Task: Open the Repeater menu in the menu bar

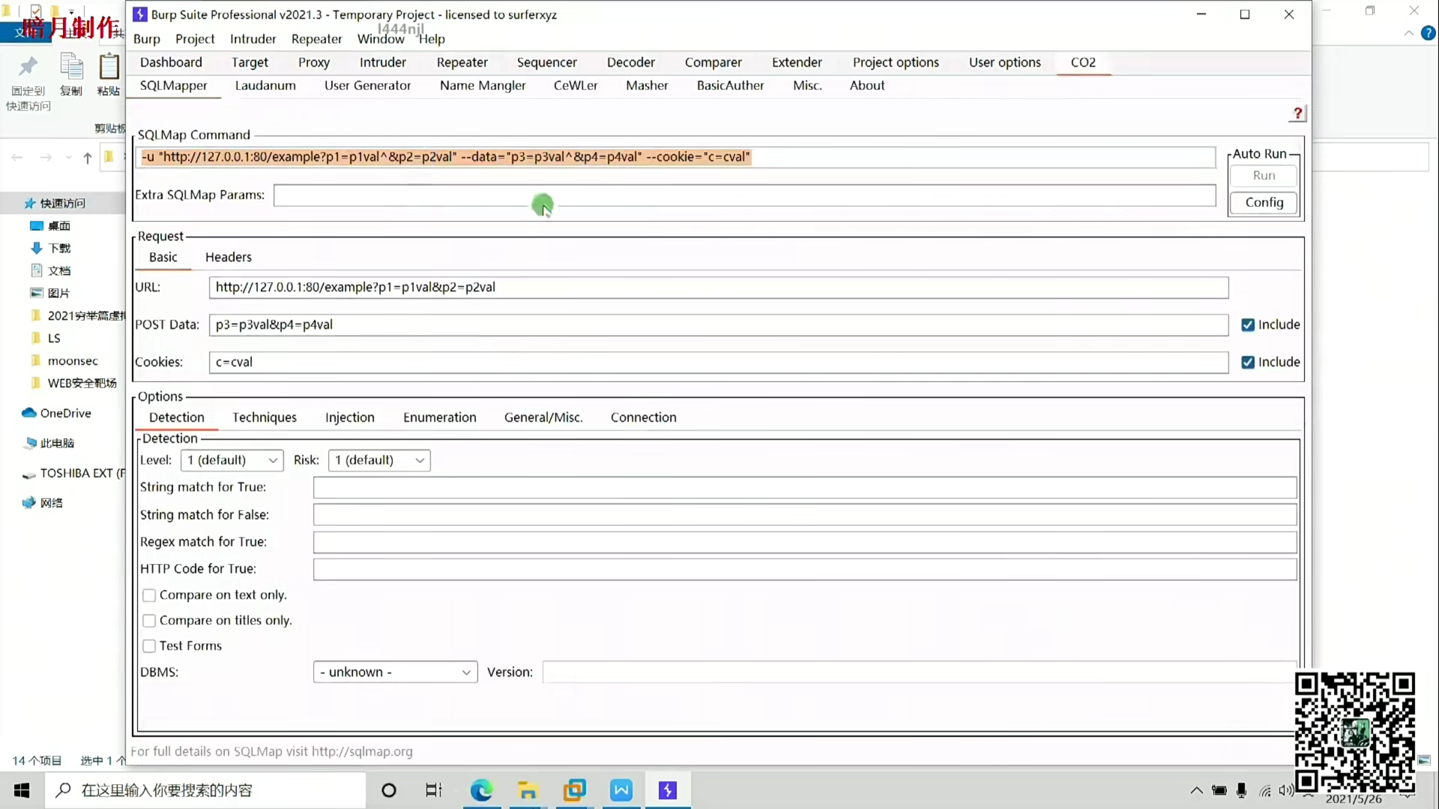Action: click(x=316, y=39)
